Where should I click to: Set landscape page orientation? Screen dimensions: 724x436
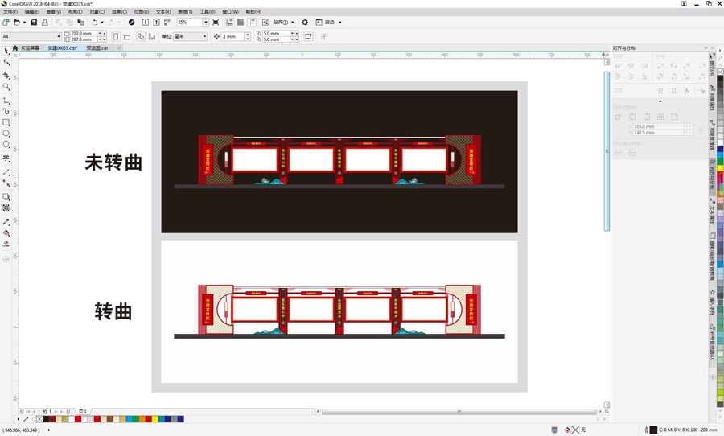127,36
